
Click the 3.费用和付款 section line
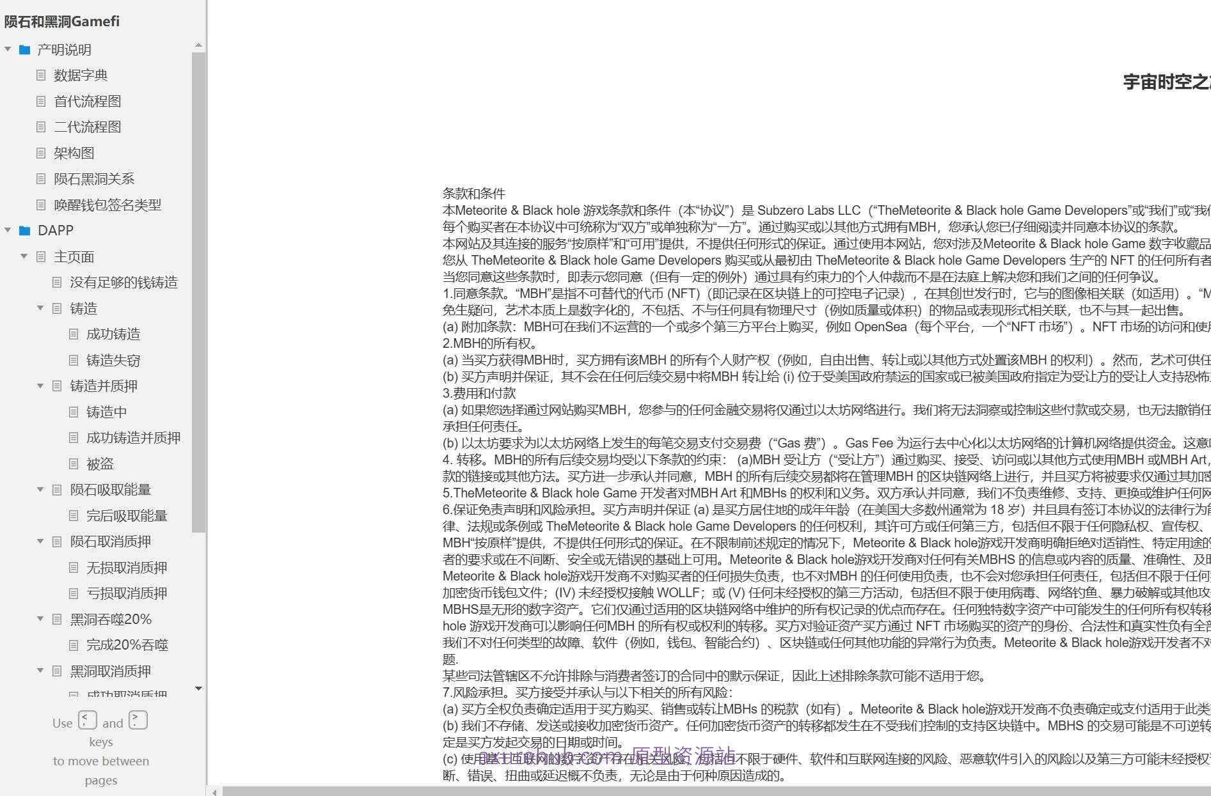tap(479, 393)
